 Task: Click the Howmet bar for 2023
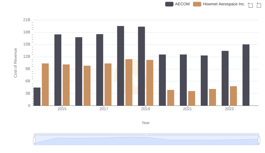(x=234, y=96)
